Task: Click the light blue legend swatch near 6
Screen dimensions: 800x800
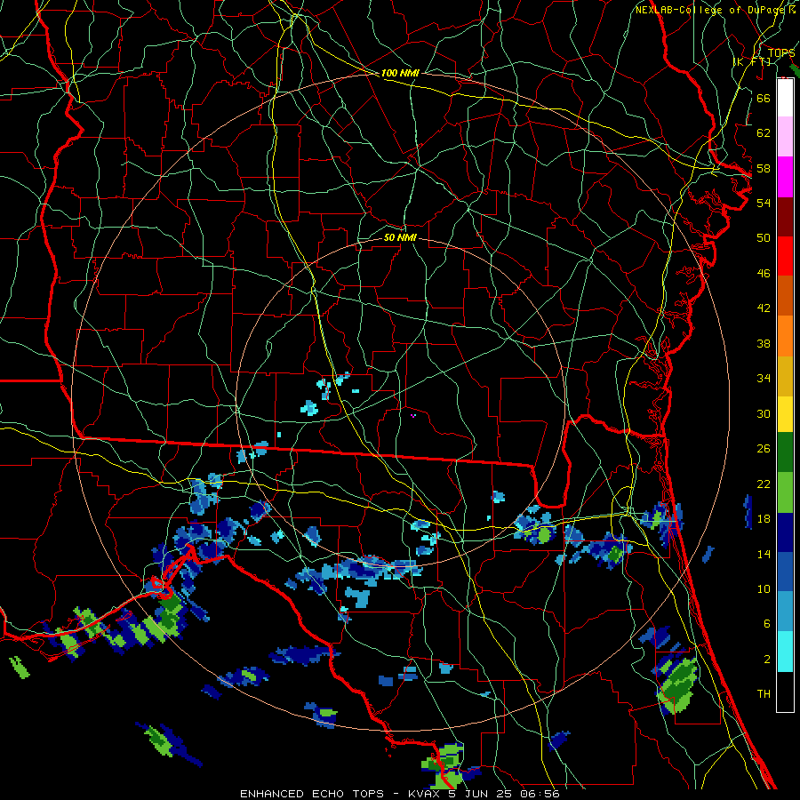Action: (785, 612)
